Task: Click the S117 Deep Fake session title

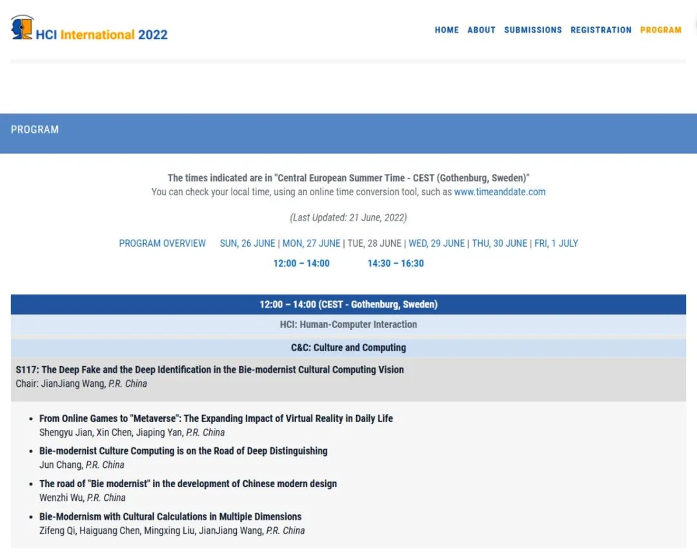Action: [210, 370]
